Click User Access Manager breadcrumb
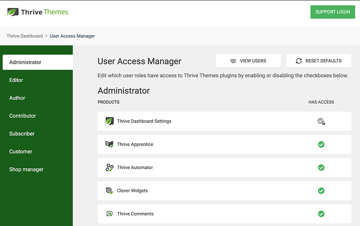Viewport: 360px width, 226px height. (x=72, y=36)
